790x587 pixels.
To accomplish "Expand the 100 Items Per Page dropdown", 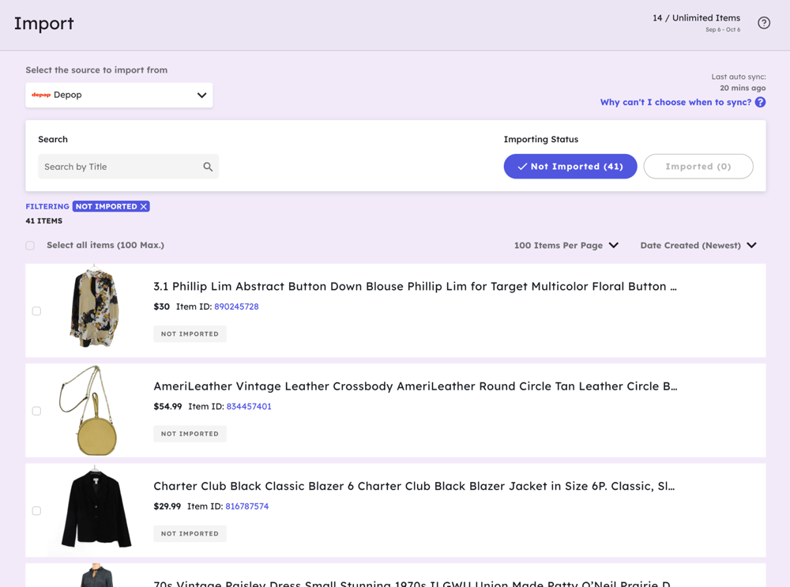I will (566, 246).
